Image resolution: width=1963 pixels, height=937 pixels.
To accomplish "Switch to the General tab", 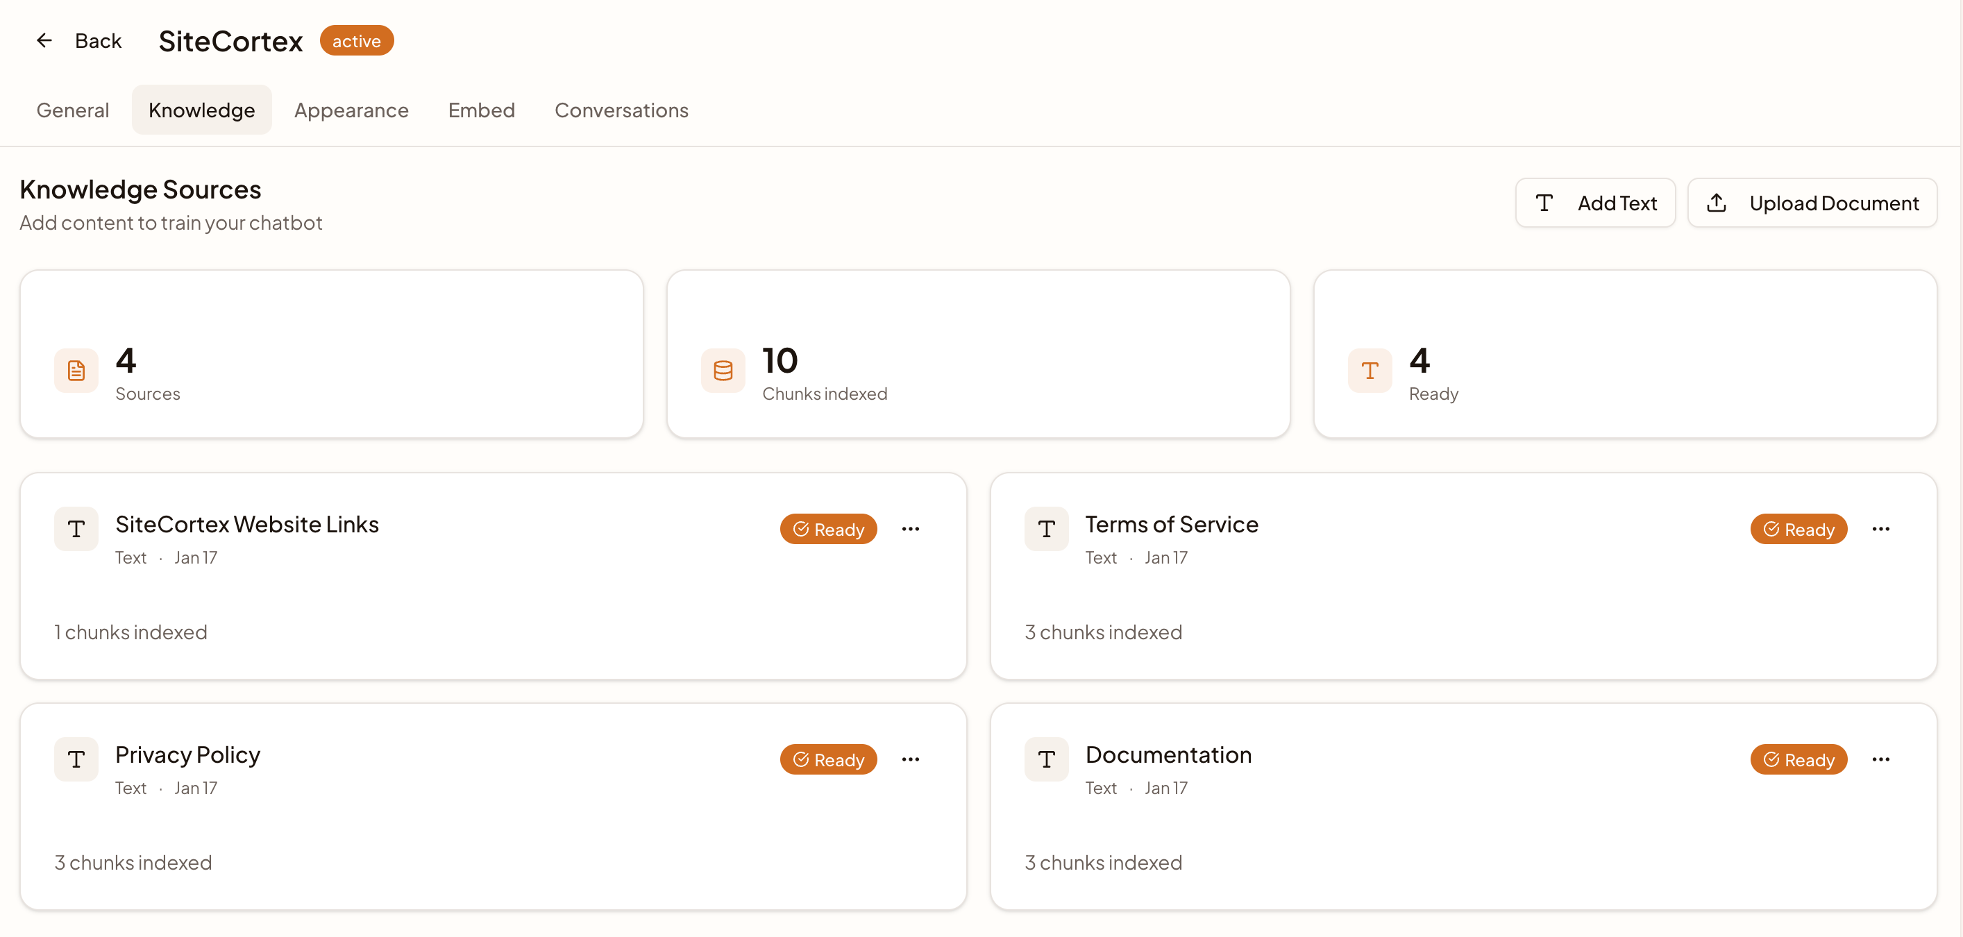I will coord(73,110).
